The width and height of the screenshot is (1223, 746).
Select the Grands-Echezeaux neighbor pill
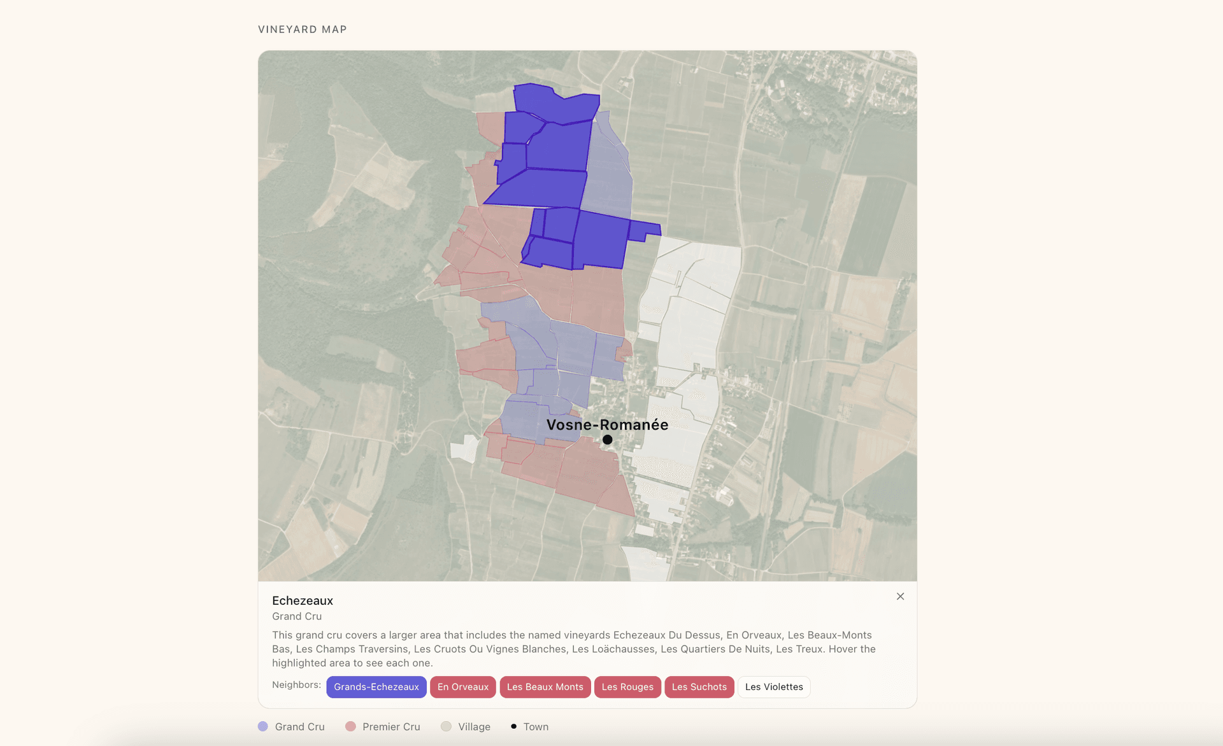(x=376, y=687)
